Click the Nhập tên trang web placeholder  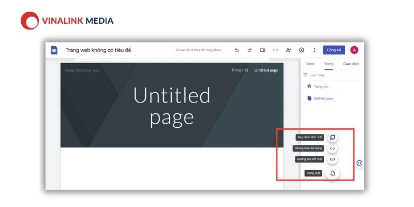82,70
